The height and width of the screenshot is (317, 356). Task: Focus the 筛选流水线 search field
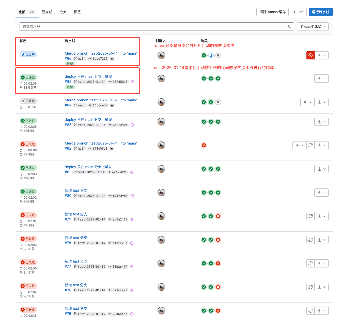tap(152, 26)
